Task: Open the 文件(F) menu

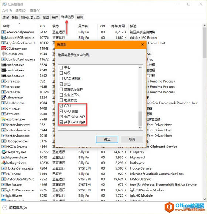Action: click(7, 11)
